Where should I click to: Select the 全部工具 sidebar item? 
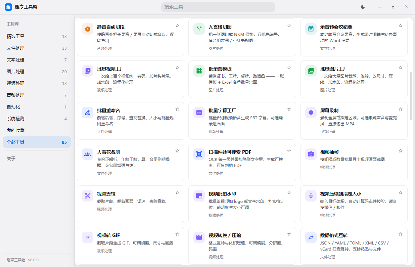pos(37,142)
